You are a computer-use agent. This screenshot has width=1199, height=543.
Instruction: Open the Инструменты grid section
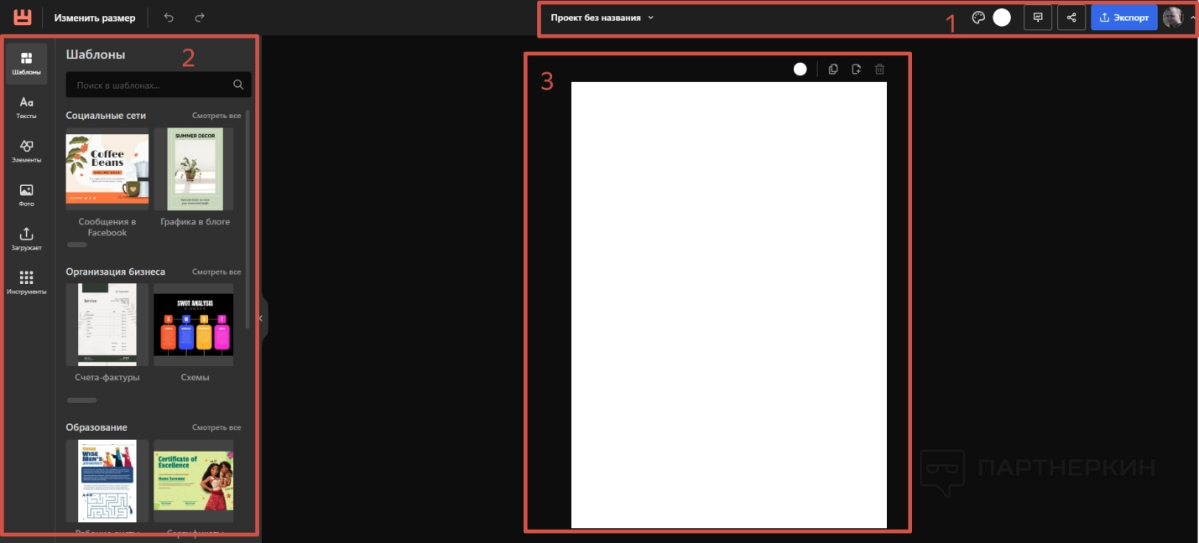pyautogui.click(x=26, y=282)
